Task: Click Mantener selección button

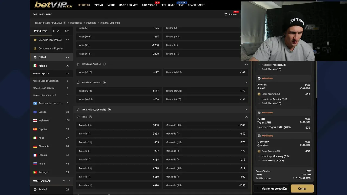Action: 272,188
